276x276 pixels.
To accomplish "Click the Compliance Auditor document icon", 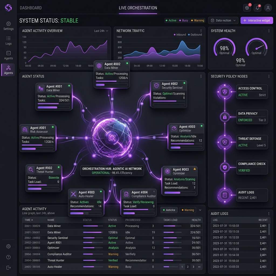I will click(126, 194).
